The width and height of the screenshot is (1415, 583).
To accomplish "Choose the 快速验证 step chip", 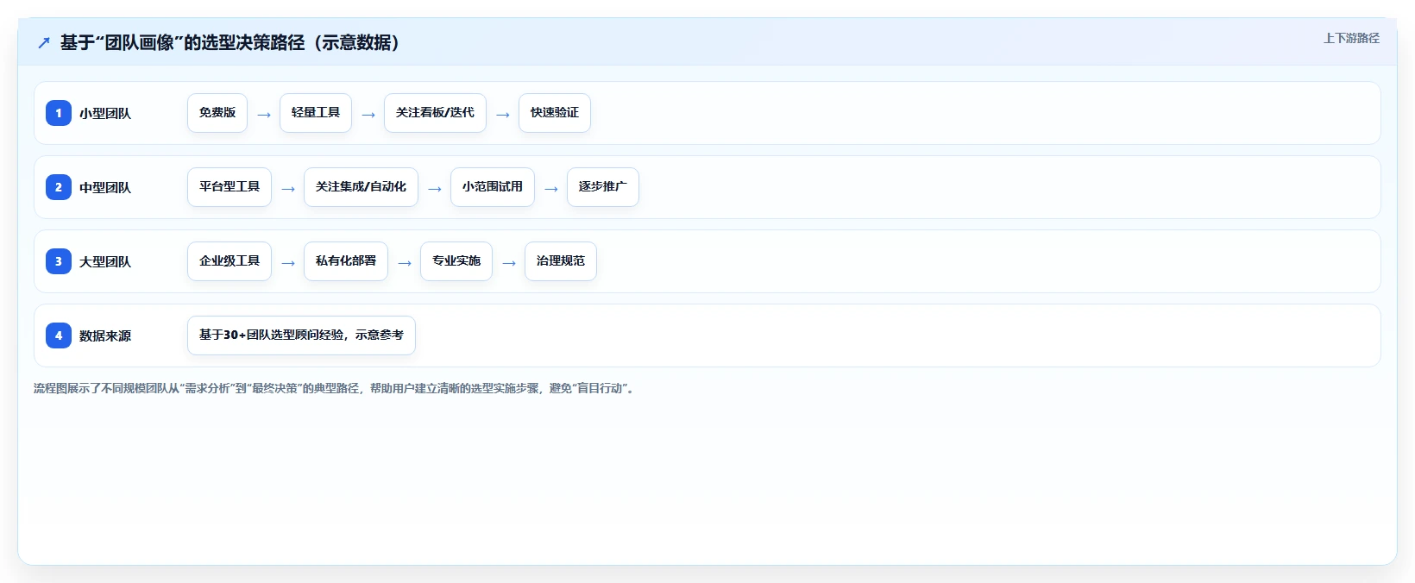I will click(x=555, y=113).
